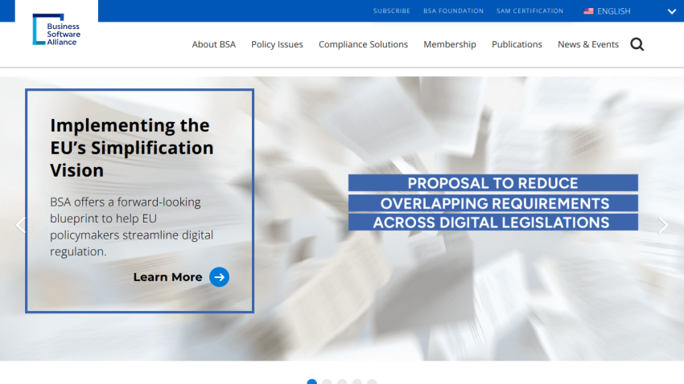Click the OVERLAPPING REQUIREMENTS banner text
Screen dimensions: 684x384
point(495,203)
